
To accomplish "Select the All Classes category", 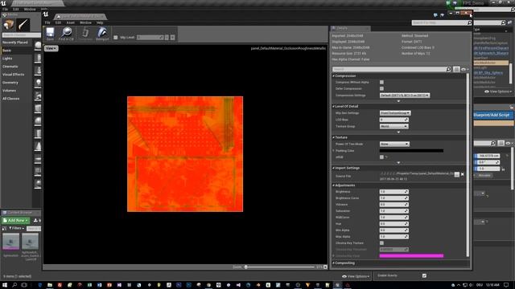I will [10, 99].
